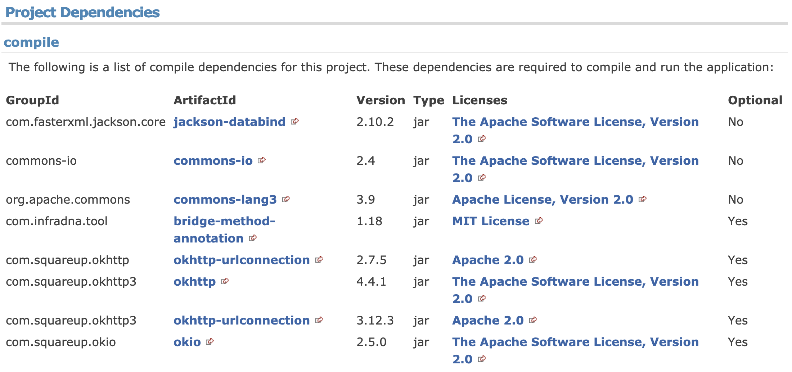Open the jackson-databind artifact link

(229, 122)
